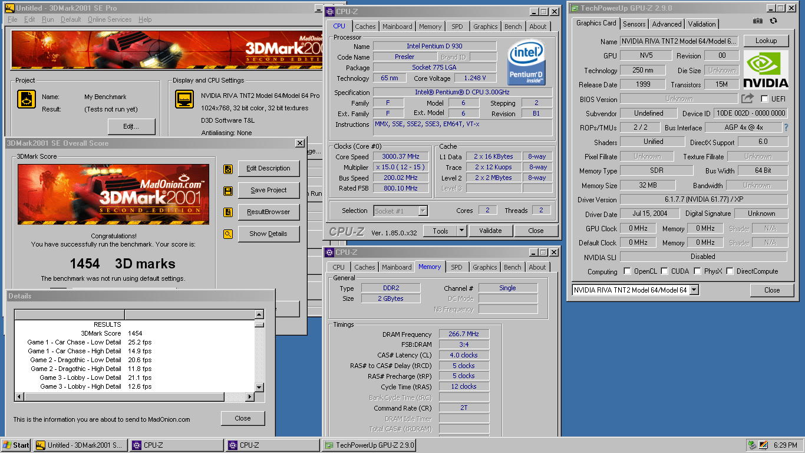Click the icon beside Edit Description
805x453 pixels.
pos(228,169)
